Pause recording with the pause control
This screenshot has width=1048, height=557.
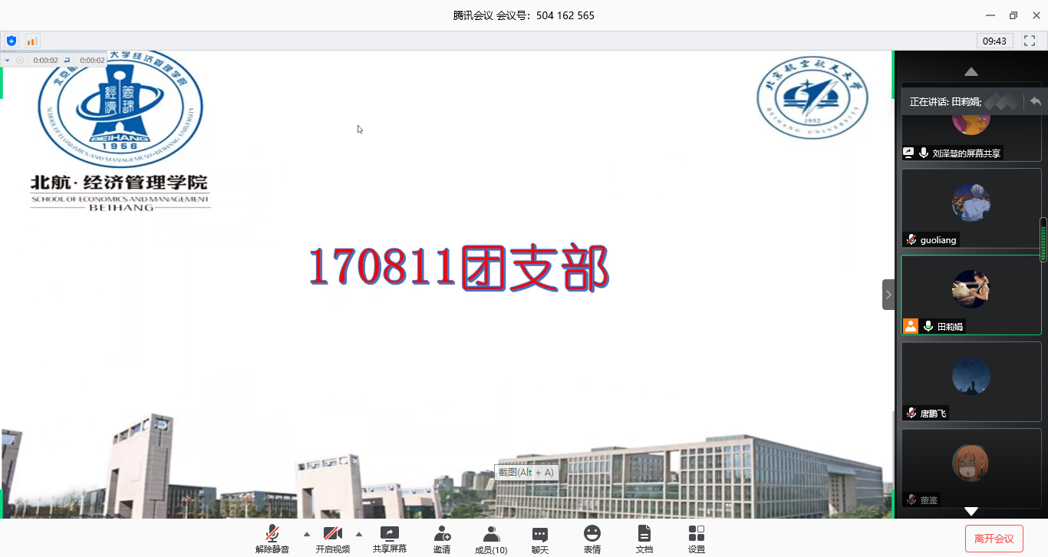tap(20, 60)
